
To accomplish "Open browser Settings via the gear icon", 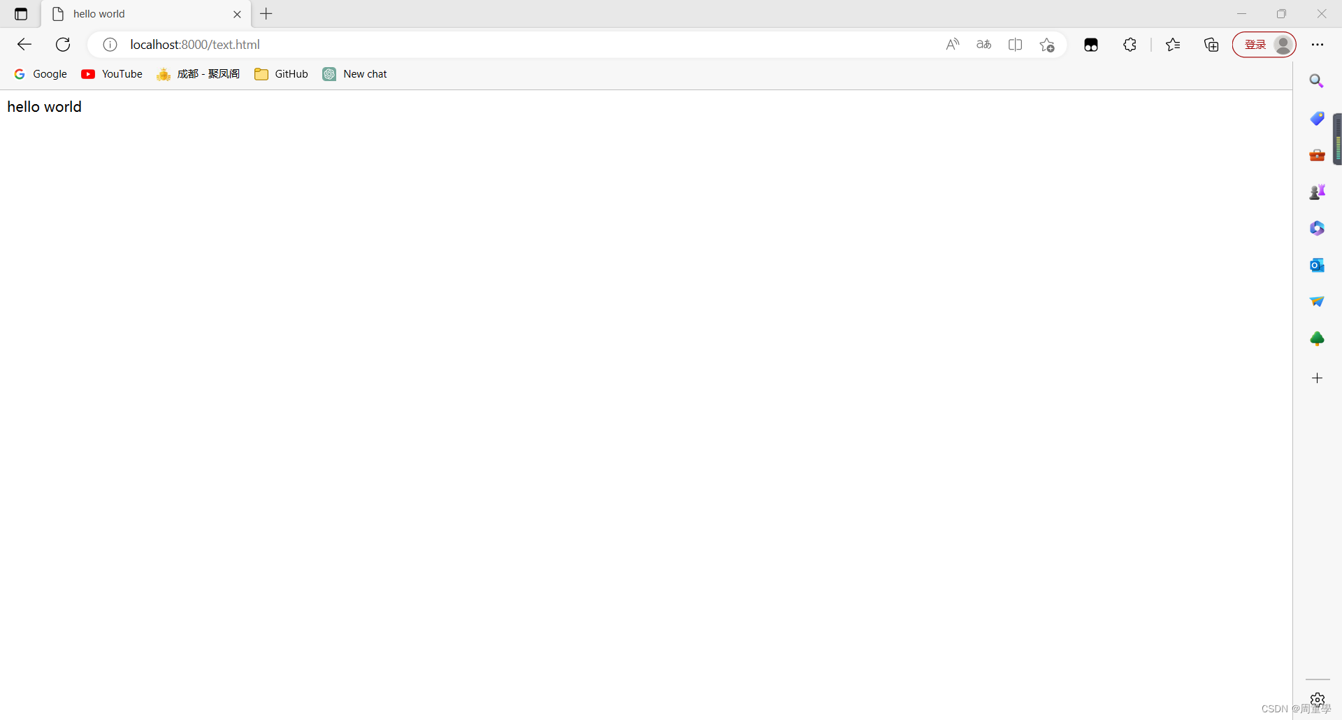I will point(1317,698).
